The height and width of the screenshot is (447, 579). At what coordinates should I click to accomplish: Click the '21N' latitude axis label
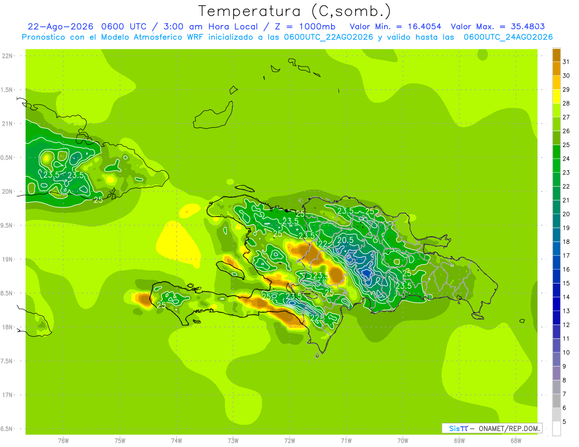tap(8, 123)
